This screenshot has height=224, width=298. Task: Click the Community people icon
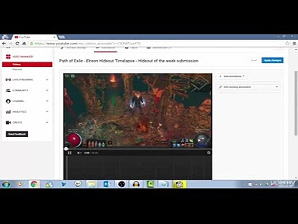pos(8,90)
